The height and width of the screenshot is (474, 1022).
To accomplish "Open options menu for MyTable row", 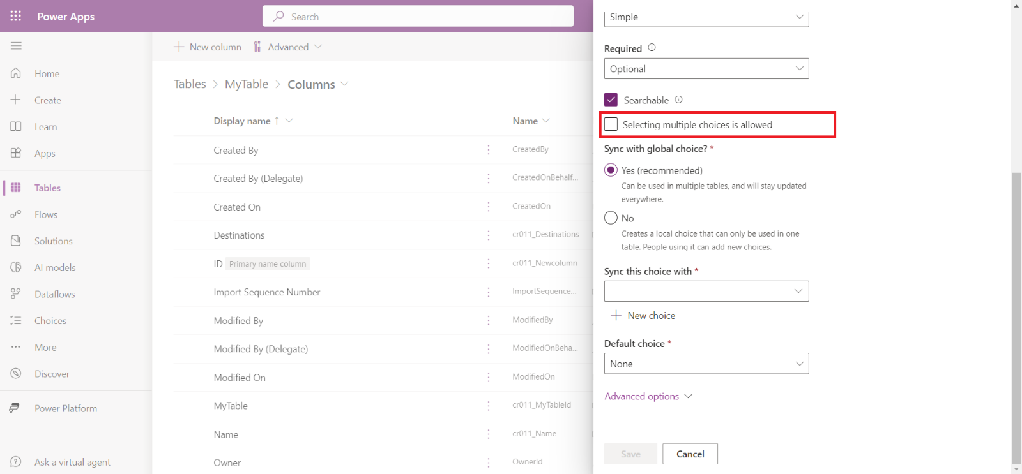I will click(489, 406).
